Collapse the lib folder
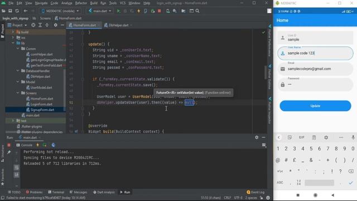The width and height of the screenshot is (357, 201). [x=13, y=43]
